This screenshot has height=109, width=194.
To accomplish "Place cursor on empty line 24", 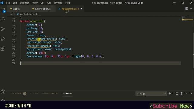I will (x=100, y=63).
